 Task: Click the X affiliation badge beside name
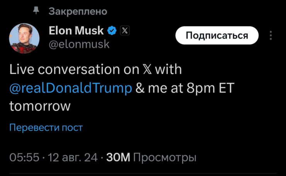[x=125, y=31]
